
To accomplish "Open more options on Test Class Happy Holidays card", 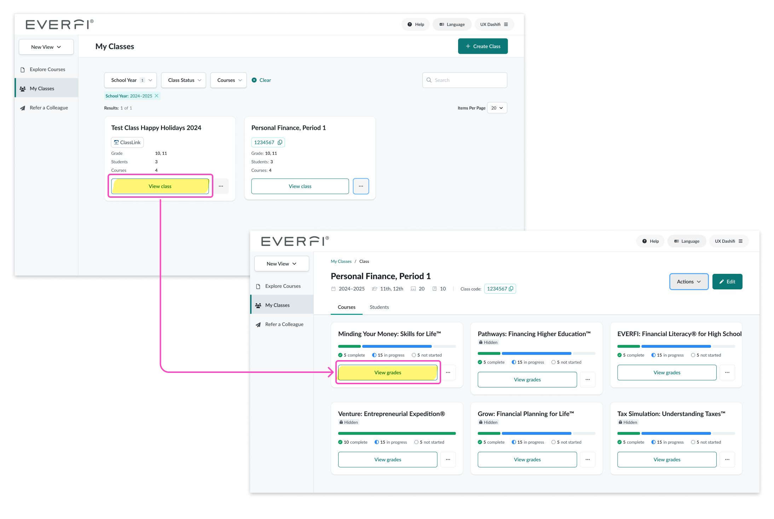I will [221, 186].
